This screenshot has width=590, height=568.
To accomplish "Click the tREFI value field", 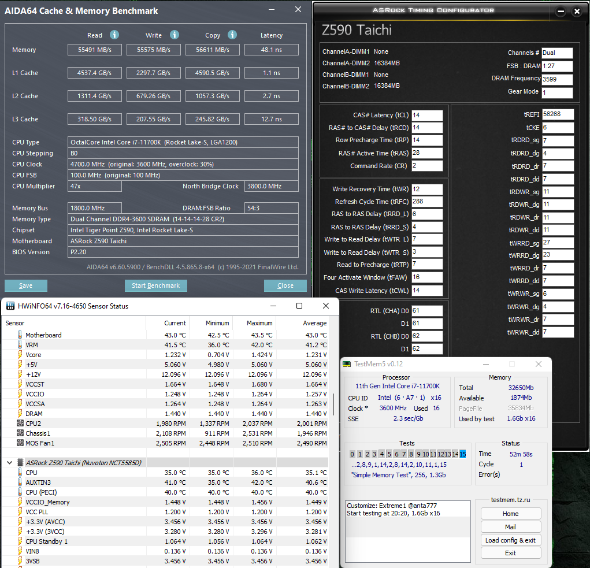I will click(558, 114).
